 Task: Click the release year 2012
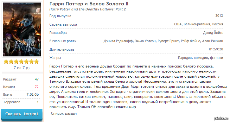click(x=219, y=16)
